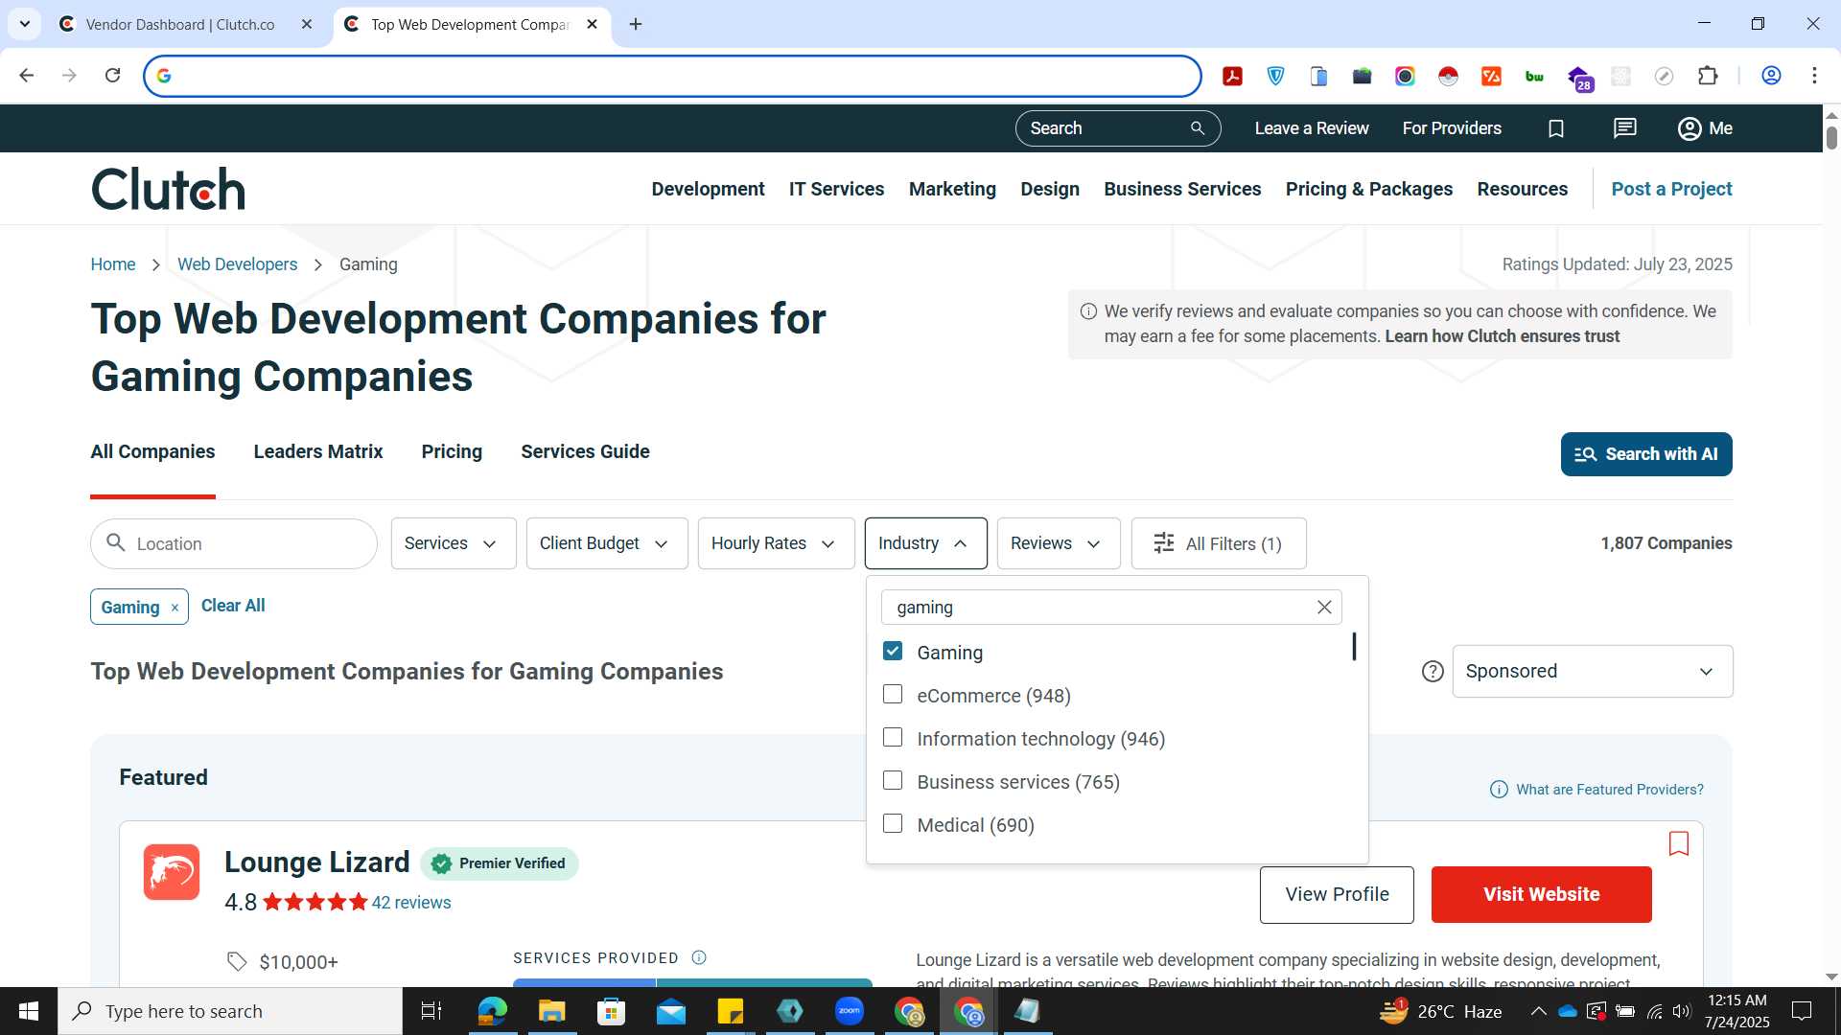This screenshot has width=1841, height=1035.
Task: Open Leave a Review link
Action: (1312, 128)
